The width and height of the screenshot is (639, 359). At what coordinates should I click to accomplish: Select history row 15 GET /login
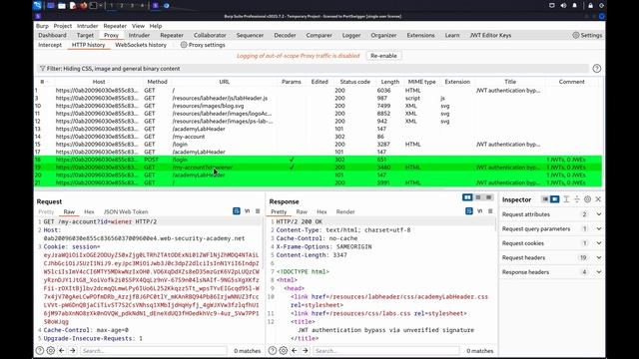pyautogui.click(x=318, y=144)
